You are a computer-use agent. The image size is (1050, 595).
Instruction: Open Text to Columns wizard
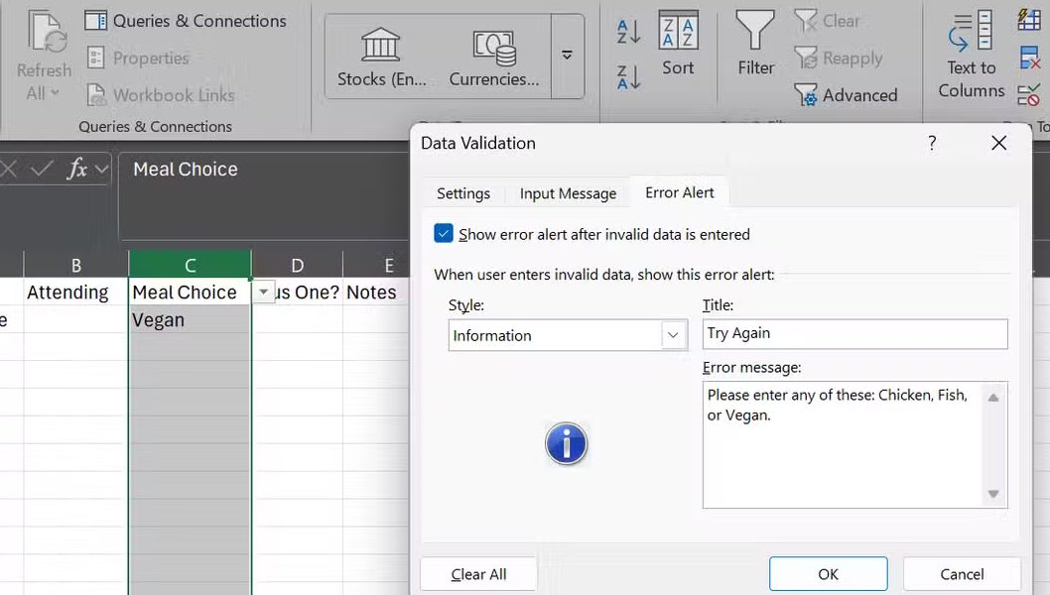pyautogui.click(x=971, y=55)
